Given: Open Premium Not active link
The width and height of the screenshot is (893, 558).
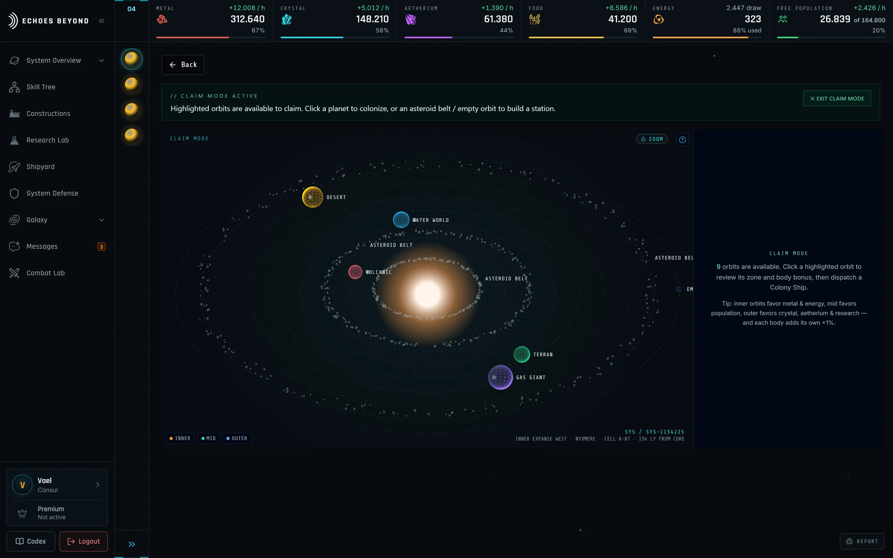Looking at the screenshot, I should [57, 513].
